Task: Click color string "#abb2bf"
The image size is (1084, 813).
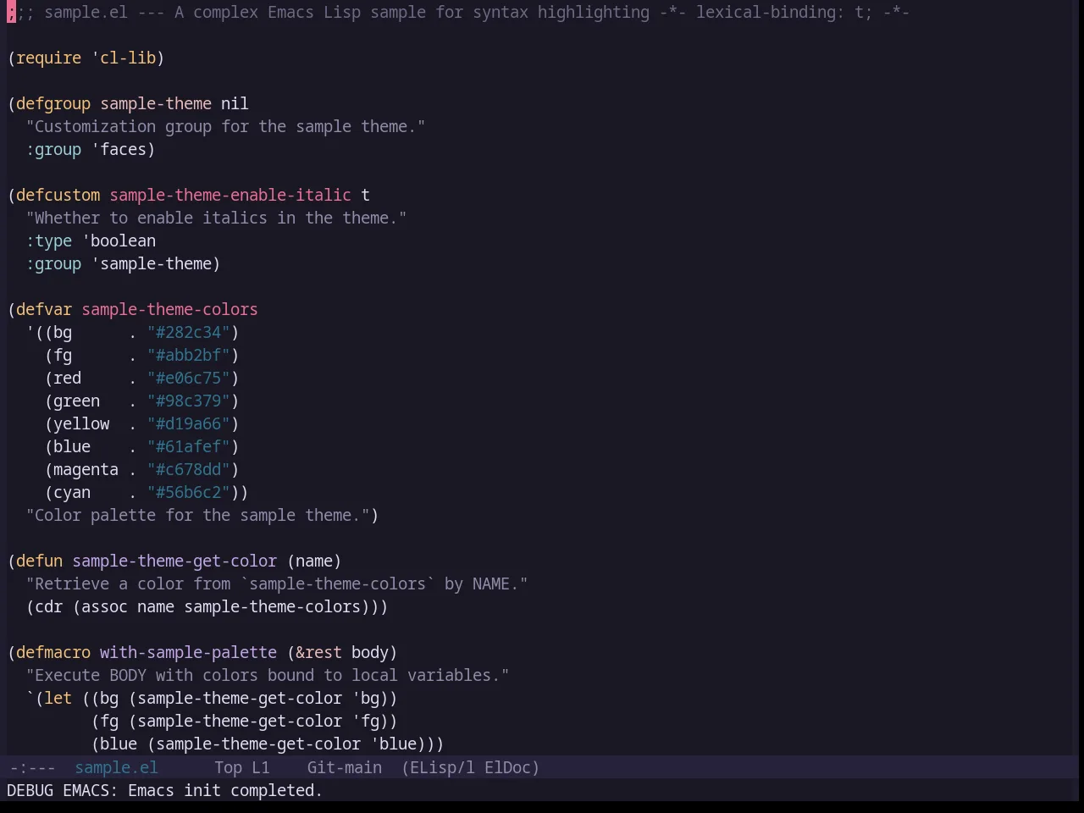Action: coord(188,355)
